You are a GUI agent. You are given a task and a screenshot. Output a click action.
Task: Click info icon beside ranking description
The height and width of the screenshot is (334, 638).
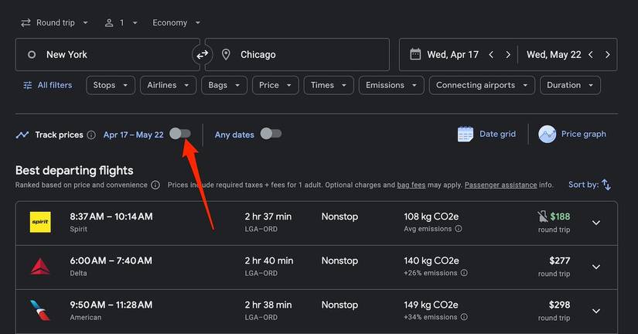[155, 186]
